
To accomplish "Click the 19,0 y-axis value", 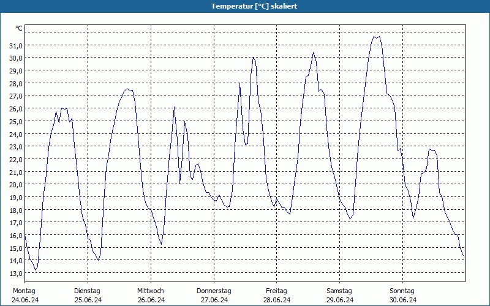I will [16, 198].
